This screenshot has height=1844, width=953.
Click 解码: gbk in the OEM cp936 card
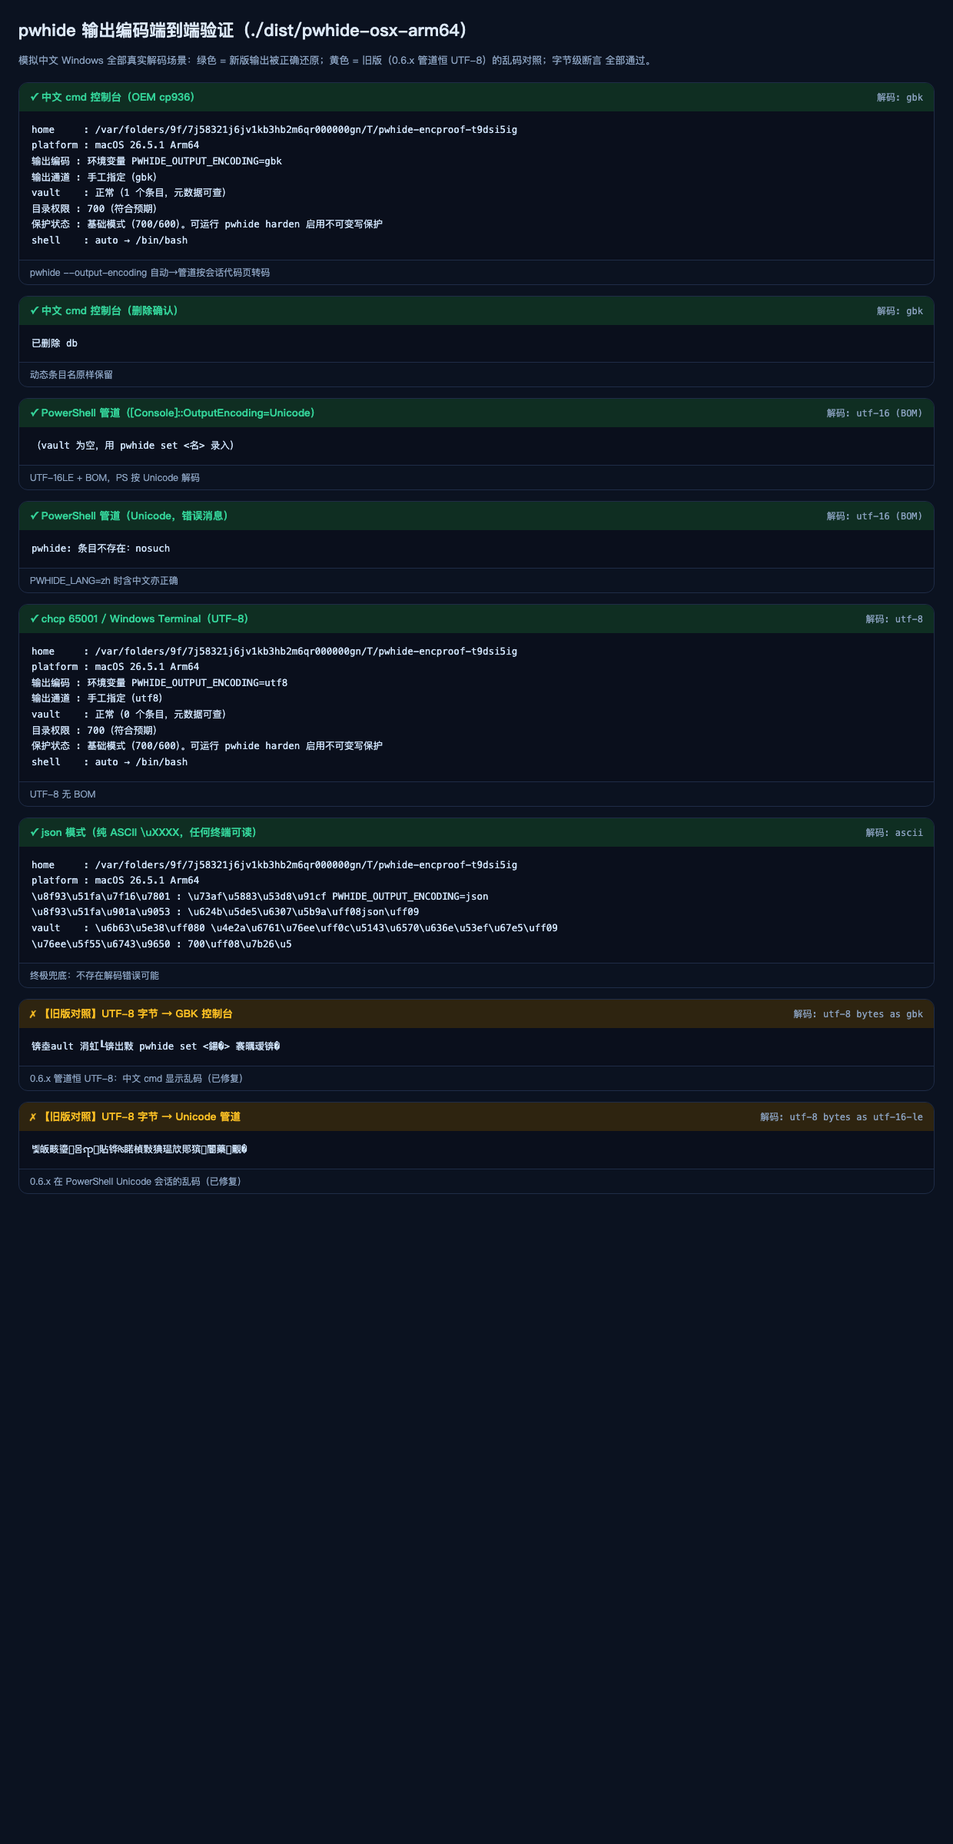coord(900,97)
